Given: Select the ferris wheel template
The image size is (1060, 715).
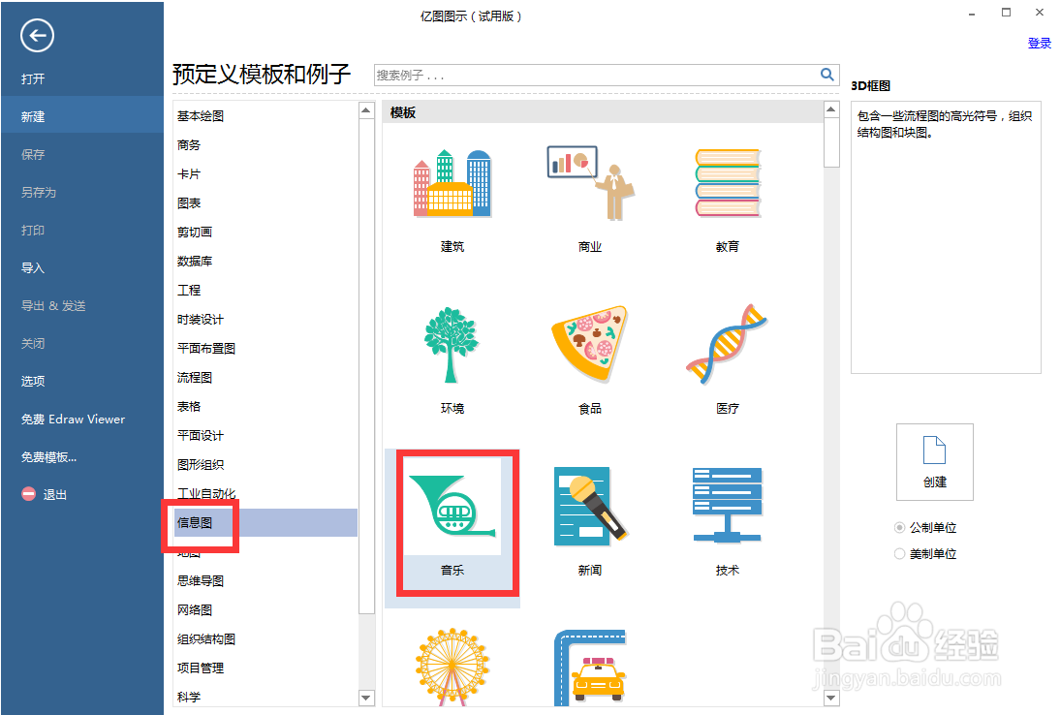Looking at the screenshot, I should pyautogui.click(x=452, y=667).
